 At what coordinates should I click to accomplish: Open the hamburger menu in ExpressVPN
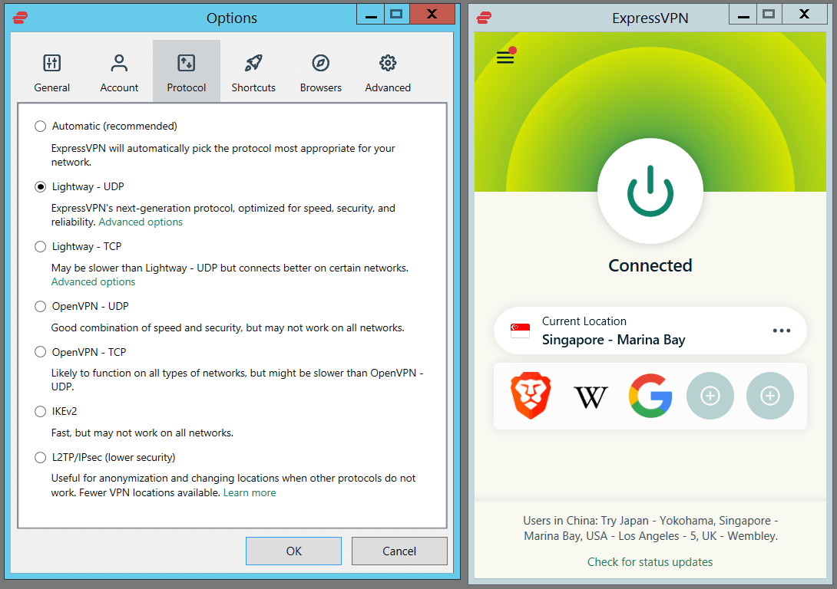pyautogui.click(x=505, y=57)
